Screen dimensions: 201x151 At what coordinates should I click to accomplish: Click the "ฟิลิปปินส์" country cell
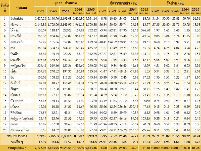[x=16, y=112]
